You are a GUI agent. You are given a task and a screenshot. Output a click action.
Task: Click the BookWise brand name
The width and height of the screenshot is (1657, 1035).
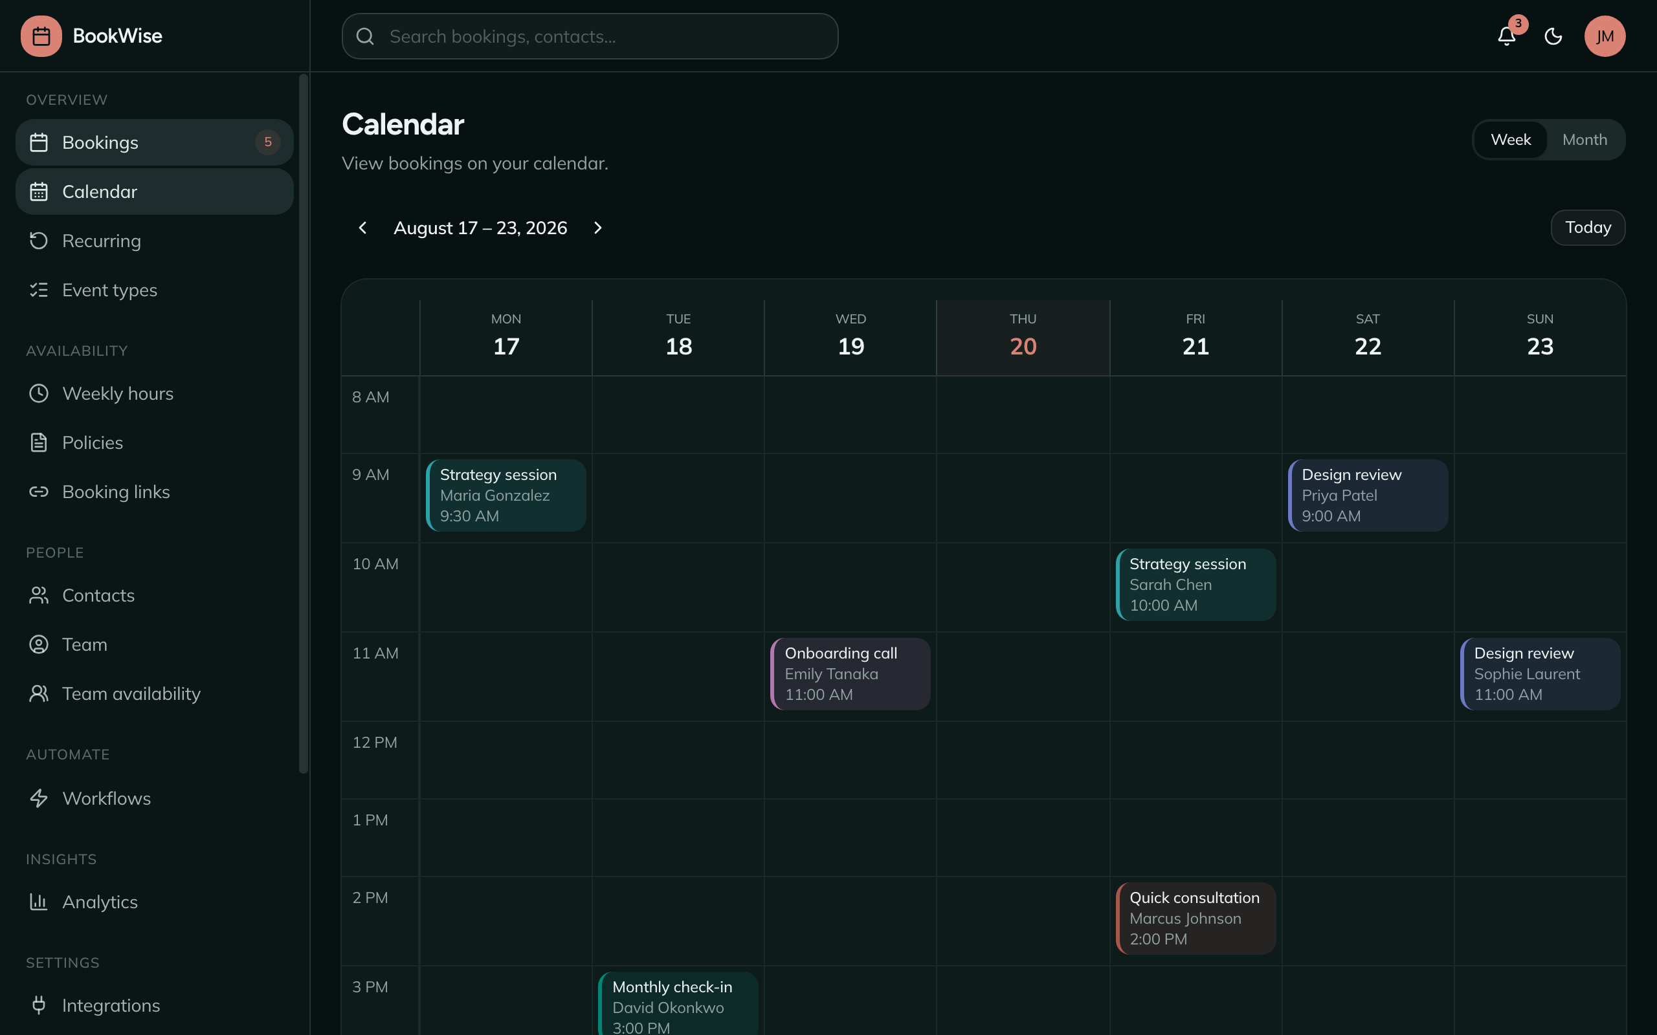pyautogui.click(x=118, y=36)
